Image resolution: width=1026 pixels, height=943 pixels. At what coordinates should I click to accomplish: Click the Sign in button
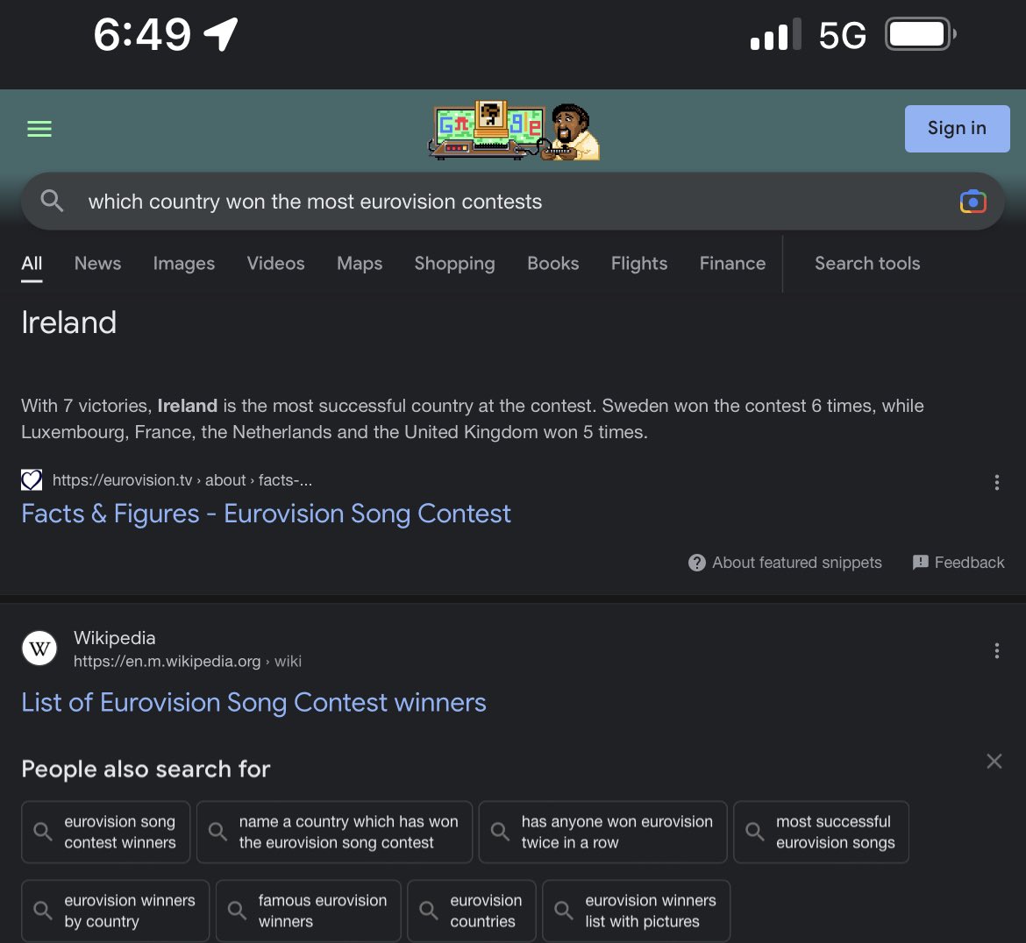[x=957, y=129]
